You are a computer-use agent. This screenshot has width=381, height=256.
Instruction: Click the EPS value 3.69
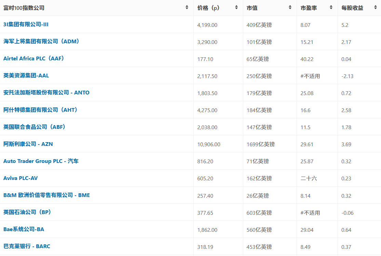pos(346,145)
